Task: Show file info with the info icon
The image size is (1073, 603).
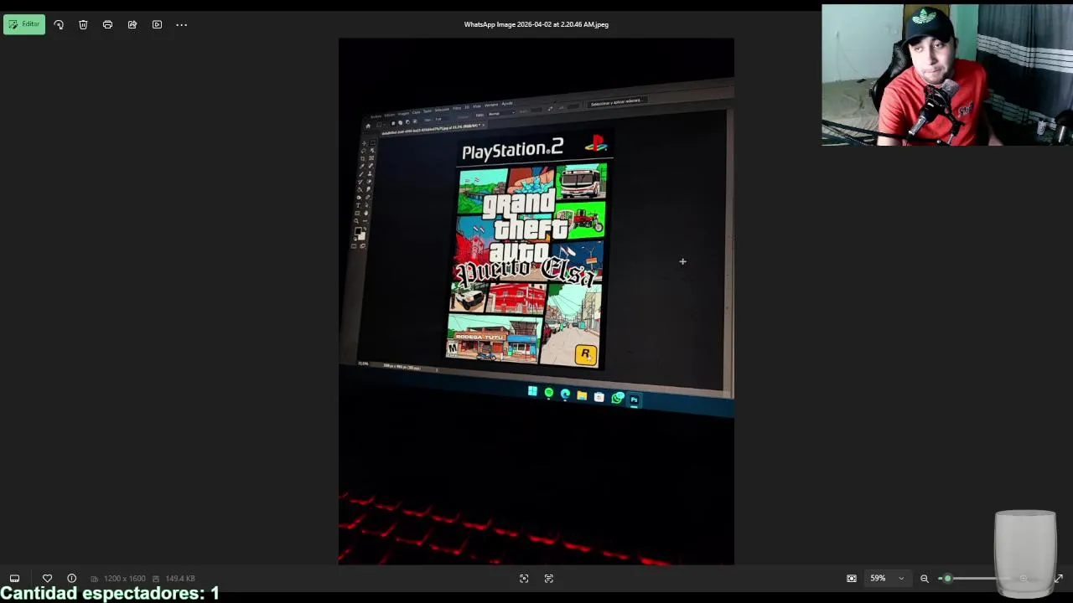Action: coord(71,578)
